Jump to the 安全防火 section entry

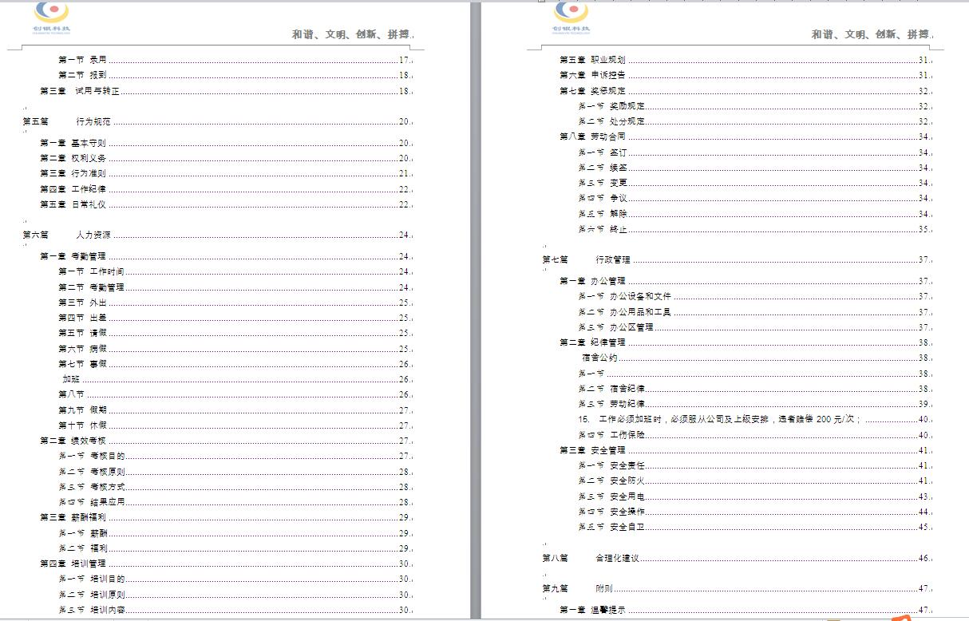(627, 481)
